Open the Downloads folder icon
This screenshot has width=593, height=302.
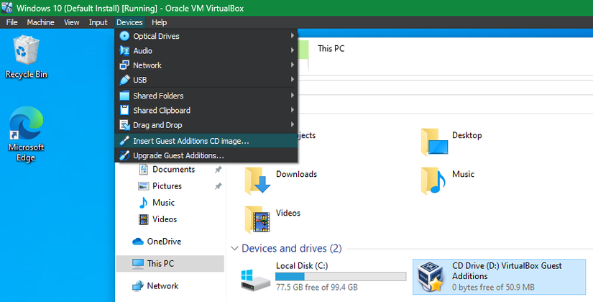pyautogui.click(x=258, y=180)
